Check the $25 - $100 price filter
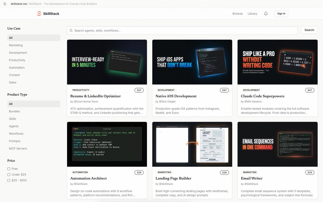The image size is (323, 202). pos(9,180)
